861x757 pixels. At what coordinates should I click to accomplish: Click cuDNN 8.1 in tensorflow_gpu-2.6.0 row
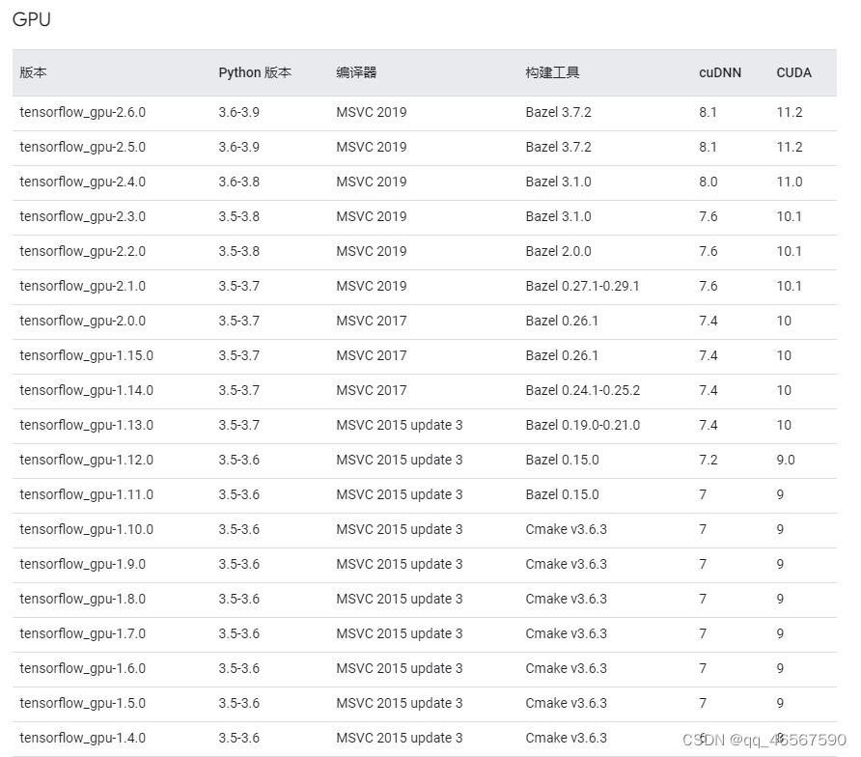pyautogui.click(x=708, y=112)
